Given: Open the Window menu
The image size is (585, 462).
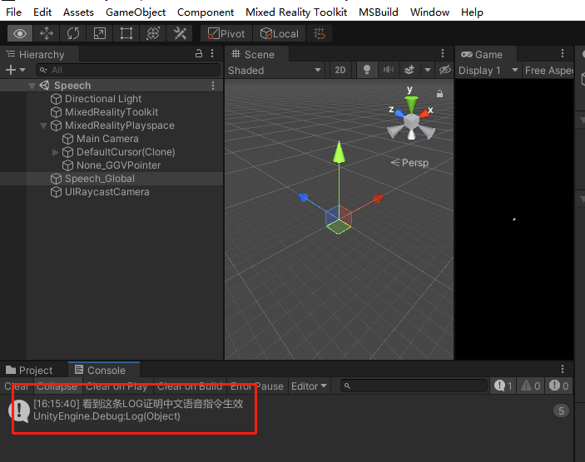Looking at the screenshot, I should point(429,12).
